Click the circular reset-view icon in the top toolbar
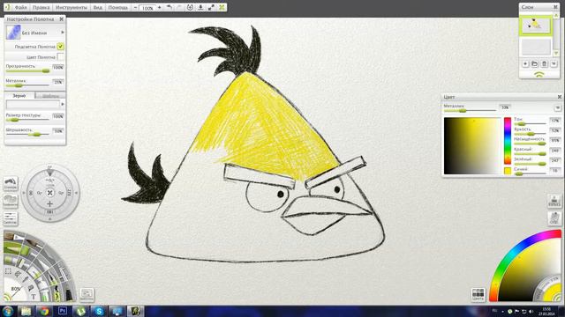This screenshot has height=317, width=565. point(190,7)
